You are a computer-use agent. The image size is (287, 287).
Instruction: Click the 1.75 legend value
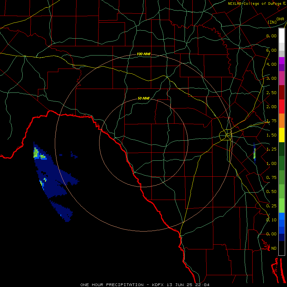[x=271, y=121]
